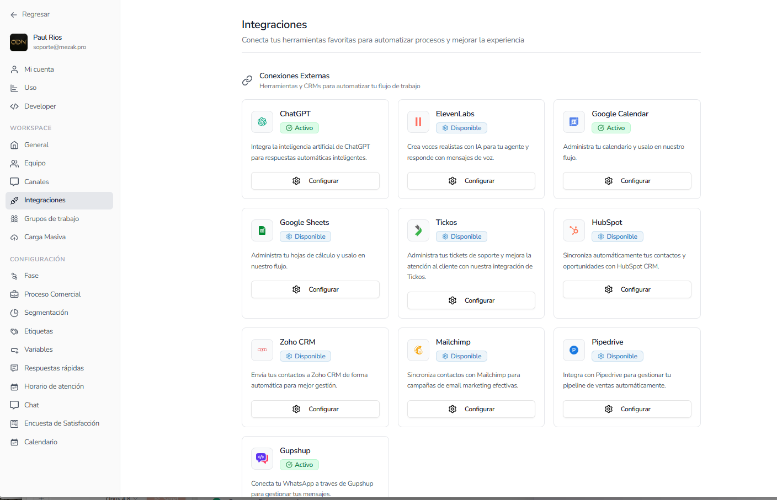Click the Integraciones plug icon

[14, 200]
